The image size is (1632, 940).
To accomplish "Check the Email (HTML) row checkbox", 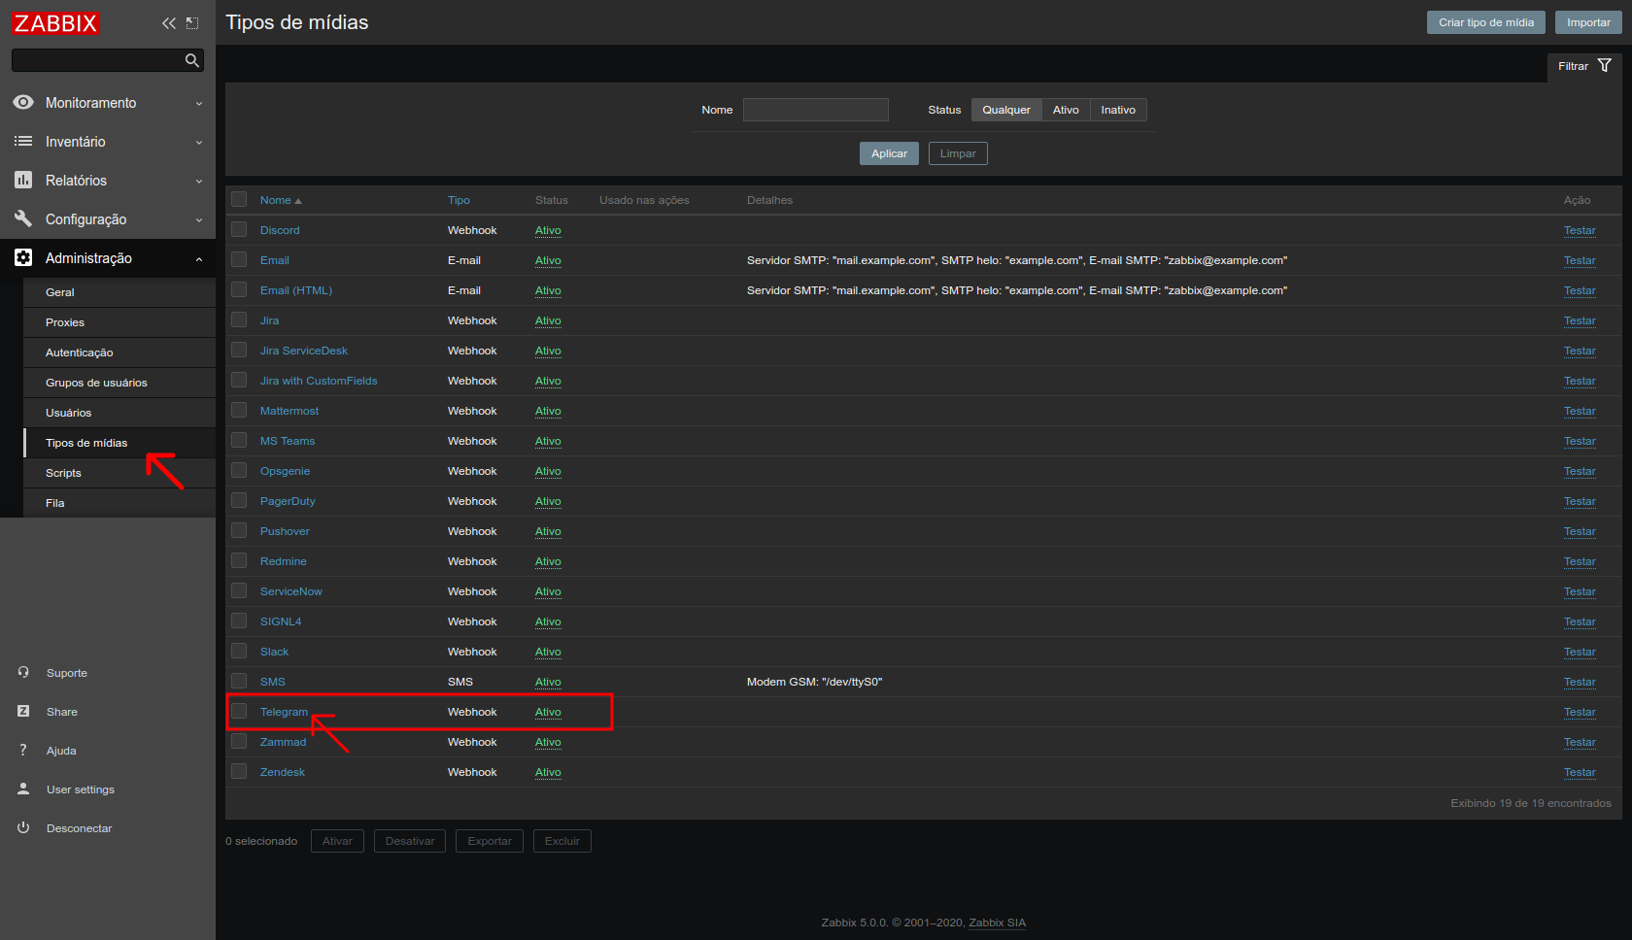I will (x=239, y=289).
